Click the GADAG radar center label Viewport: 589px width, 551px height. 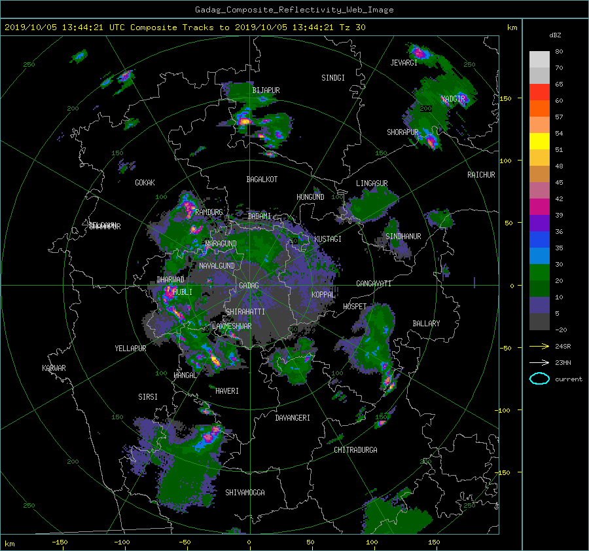[249, 286]
